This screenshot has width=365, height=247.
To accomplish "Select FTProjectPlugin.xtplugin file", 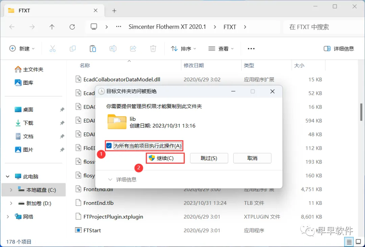I will click(x=113, y=217).
